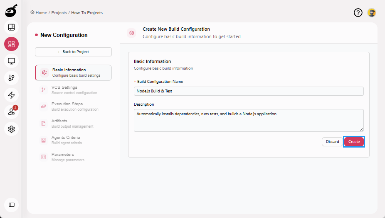Click the Create New Build Configuration title
Screen dimensions: 385x218
pos(176,29)
